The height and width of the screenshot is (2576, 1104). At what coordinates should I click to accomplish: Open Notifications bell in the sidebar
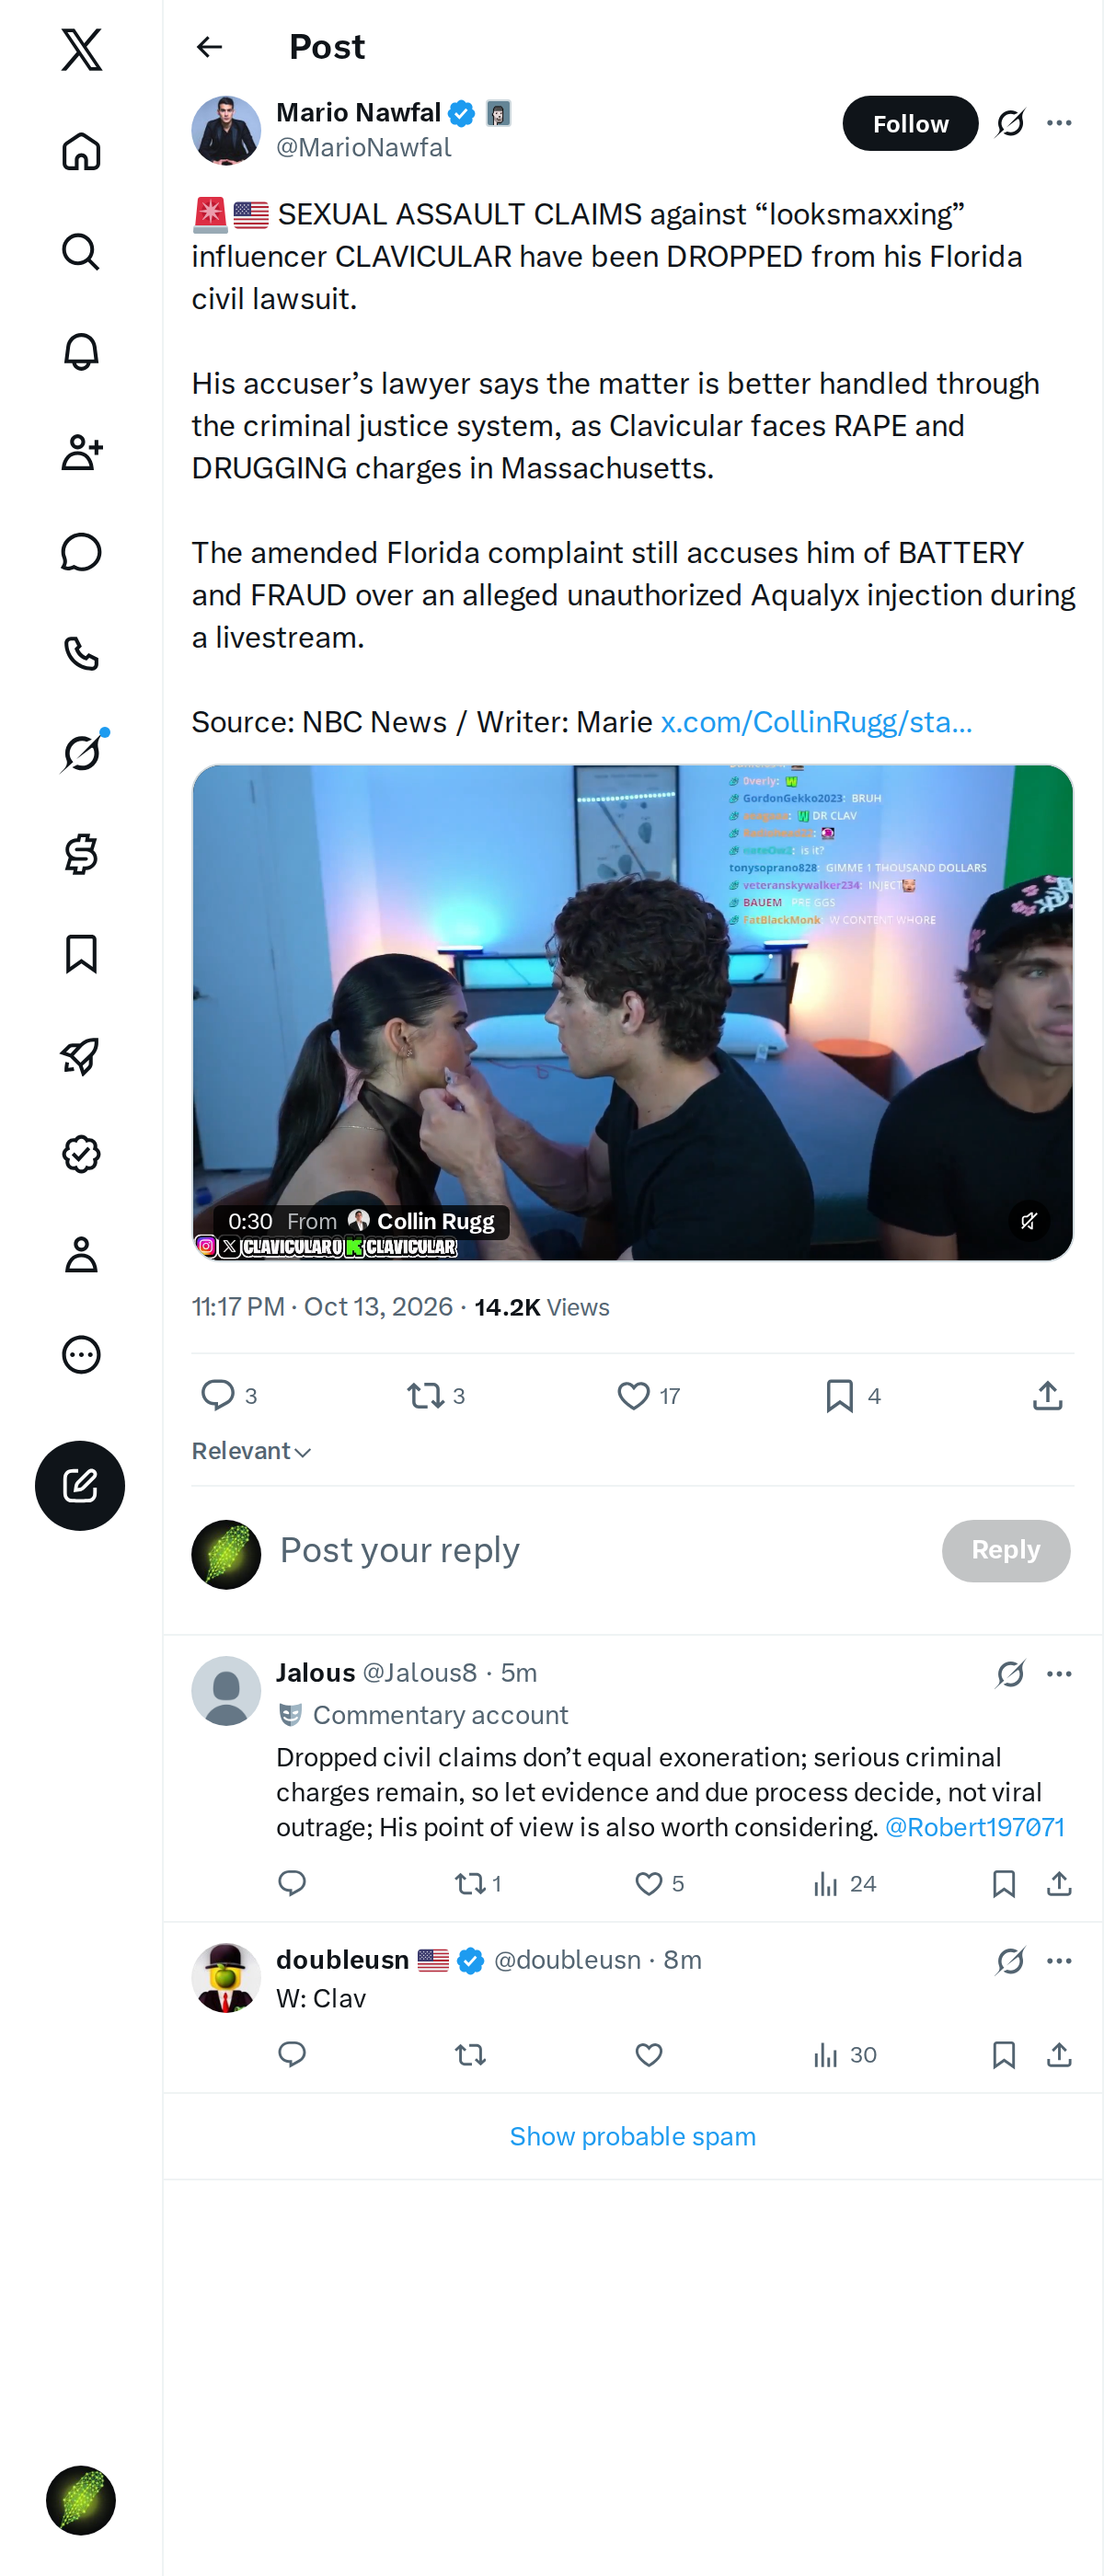(x=81, y=352)
